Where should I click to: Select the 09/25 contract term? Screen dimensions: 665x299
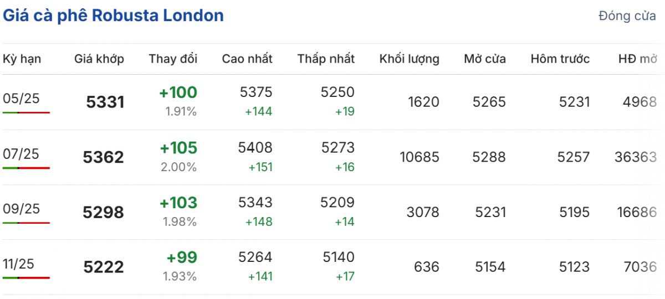tap(21, 209)
